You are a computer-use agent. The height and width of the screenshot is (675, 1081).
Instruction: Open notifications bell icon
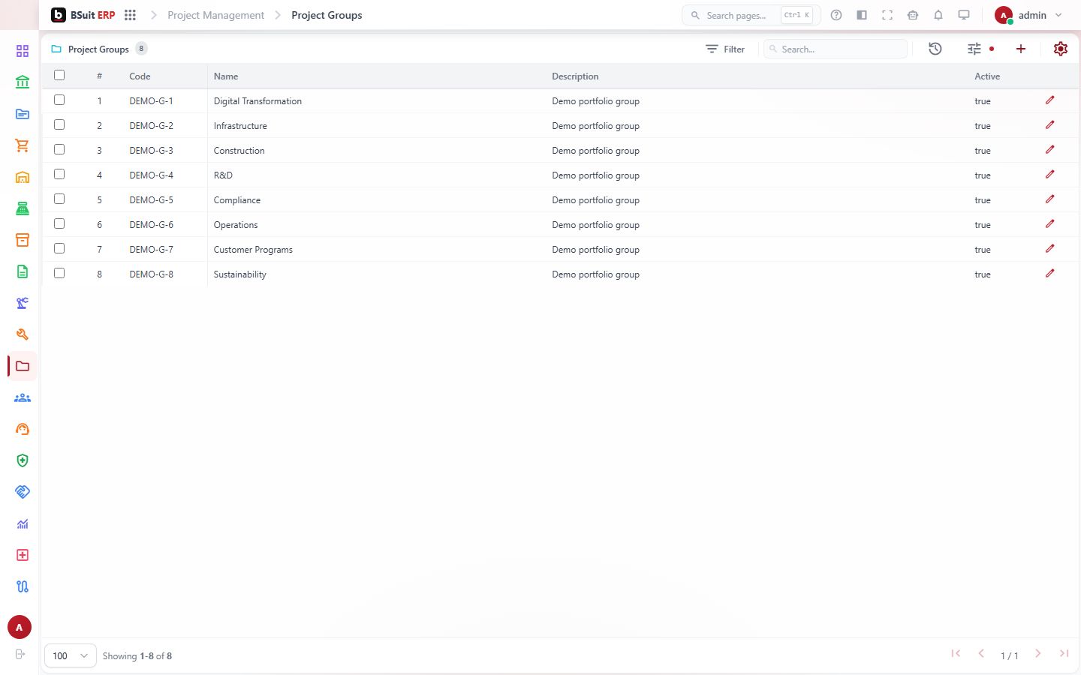pos(938,15)
